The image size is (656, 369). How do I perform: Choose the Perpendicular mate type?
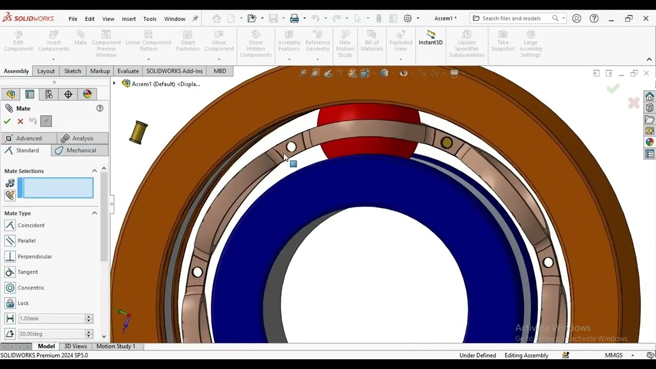pyautogui.click(x=29, y=256)
